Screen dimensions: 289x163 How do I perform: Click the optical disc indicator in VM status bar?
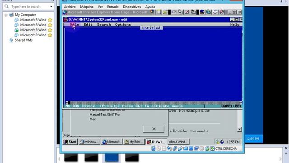[158, 149]
